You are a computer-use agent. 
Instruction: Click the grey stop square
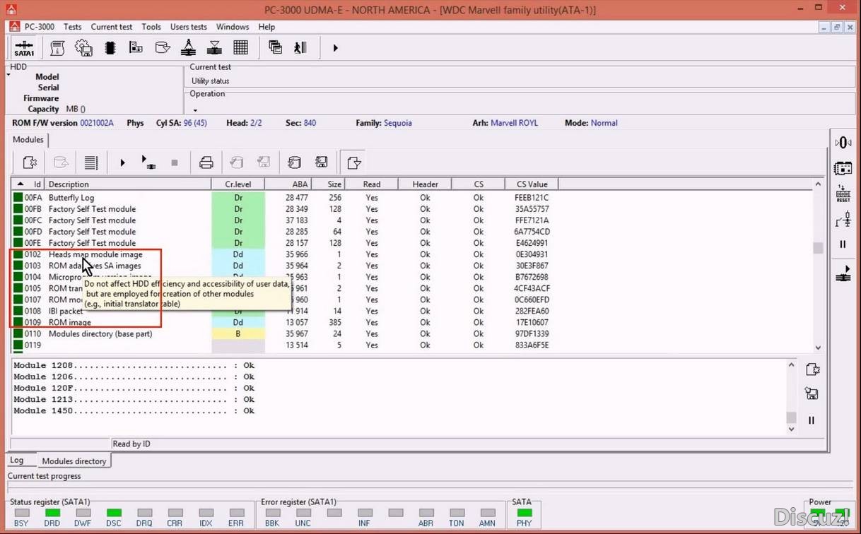pyautogui.click(x=175, y=162)
